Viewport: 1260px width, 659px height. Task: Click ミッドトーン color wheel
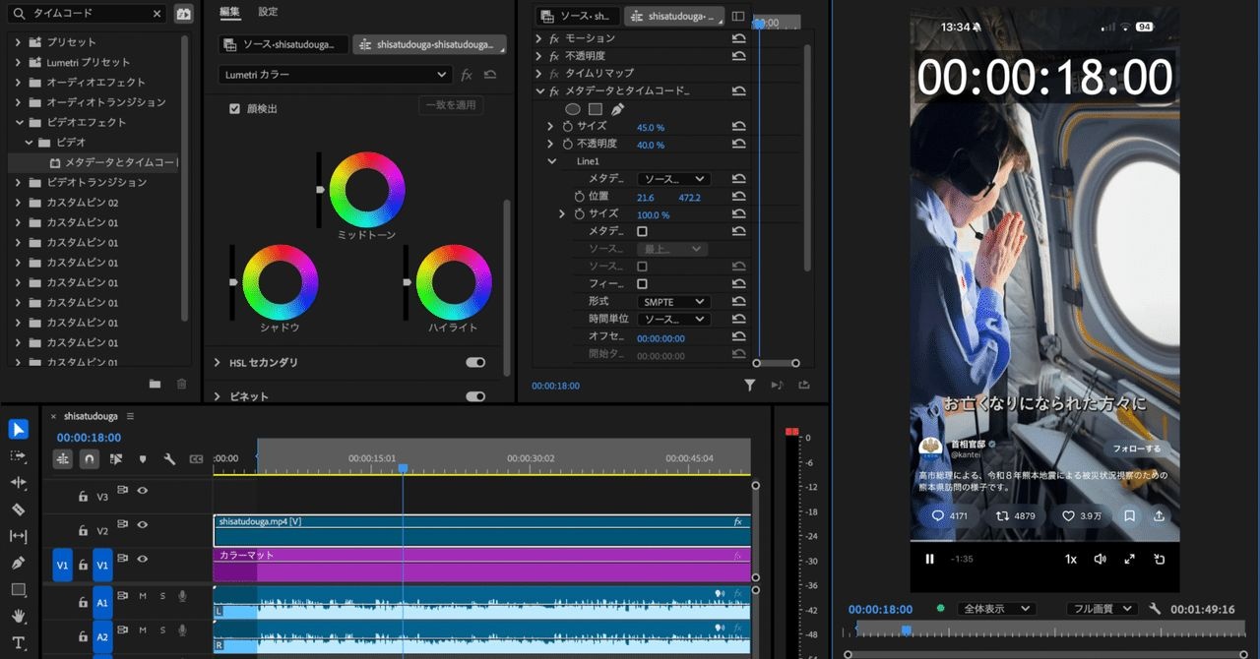click(x=367, y=190)
